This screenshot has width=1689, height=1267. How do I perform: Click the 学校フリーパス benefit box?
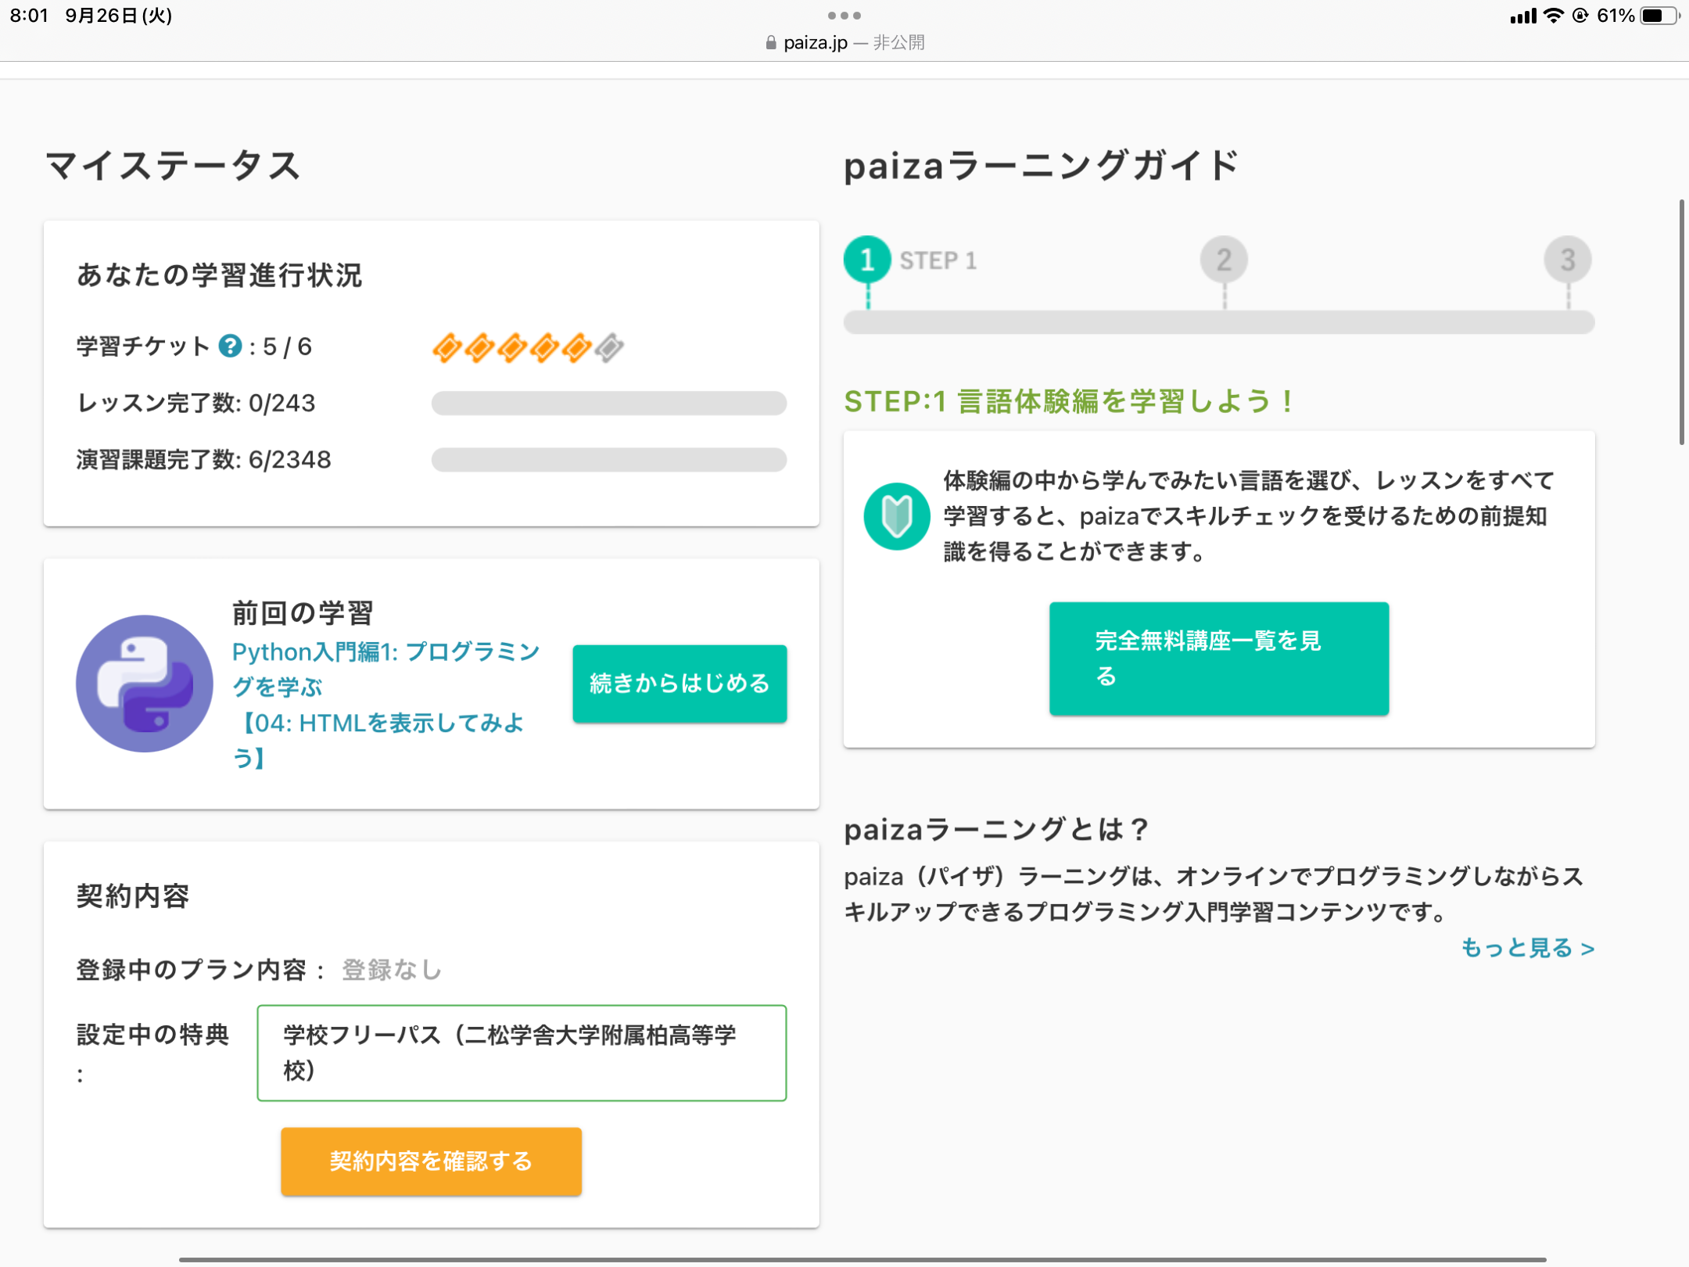coord(522,1053)
